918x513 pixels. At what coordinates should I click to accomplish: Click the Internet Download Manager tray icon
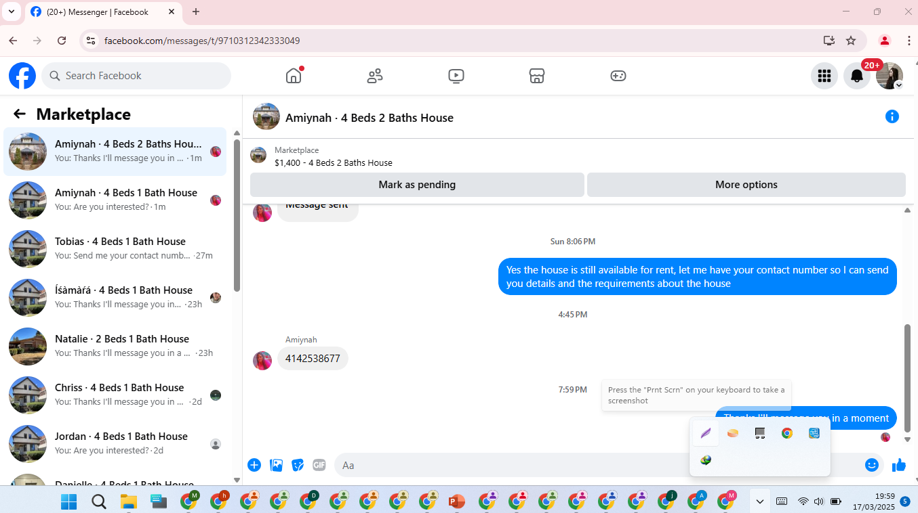(x=706, y=460)
